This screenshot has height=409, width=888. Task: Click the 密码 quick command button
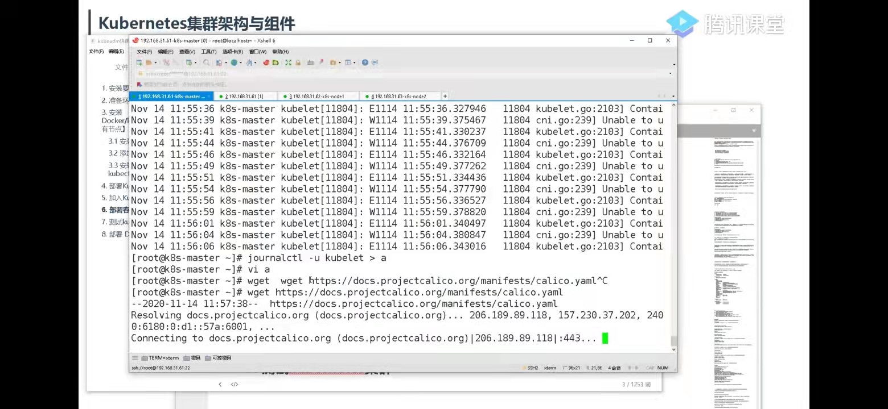coord(192,358)
